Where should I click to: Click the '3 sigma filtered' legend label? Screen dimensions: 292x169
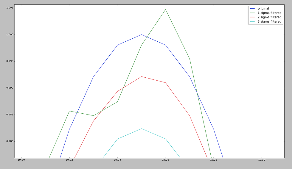click(x=269, y=21)
